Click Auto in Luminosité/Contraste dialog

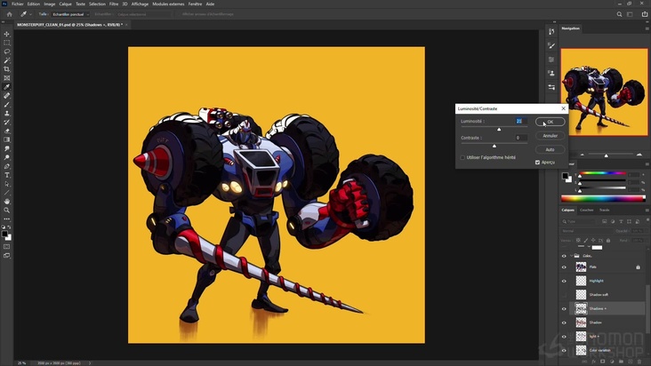tap(551, 149)
